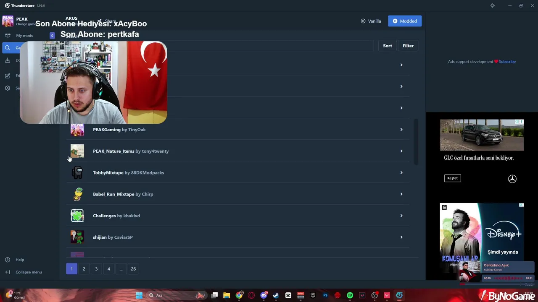Open the Filter options

click(x=408, y=46)
